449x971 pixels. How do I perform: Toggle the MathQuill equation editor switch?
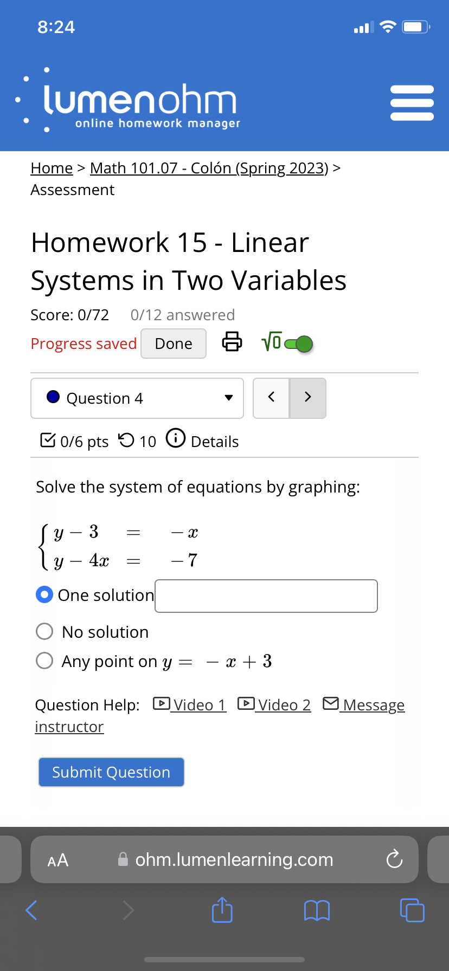[x=299, y=344]
